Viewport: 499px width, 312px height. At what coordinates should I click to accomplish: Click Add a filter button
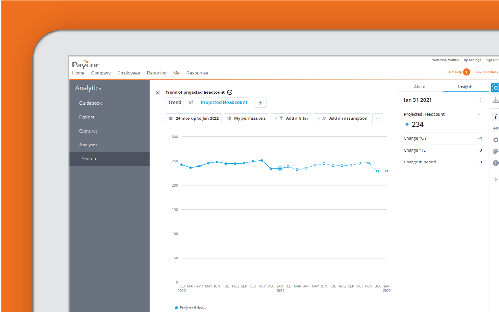coord(291,118)
